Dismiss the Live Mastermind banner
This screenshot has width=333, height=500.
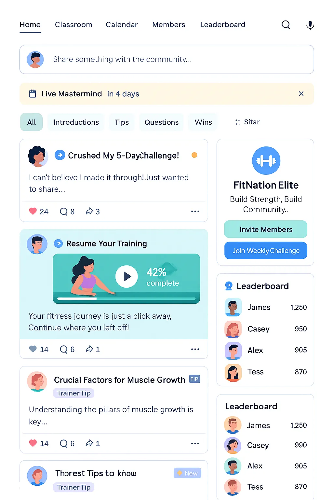[301, 94]
